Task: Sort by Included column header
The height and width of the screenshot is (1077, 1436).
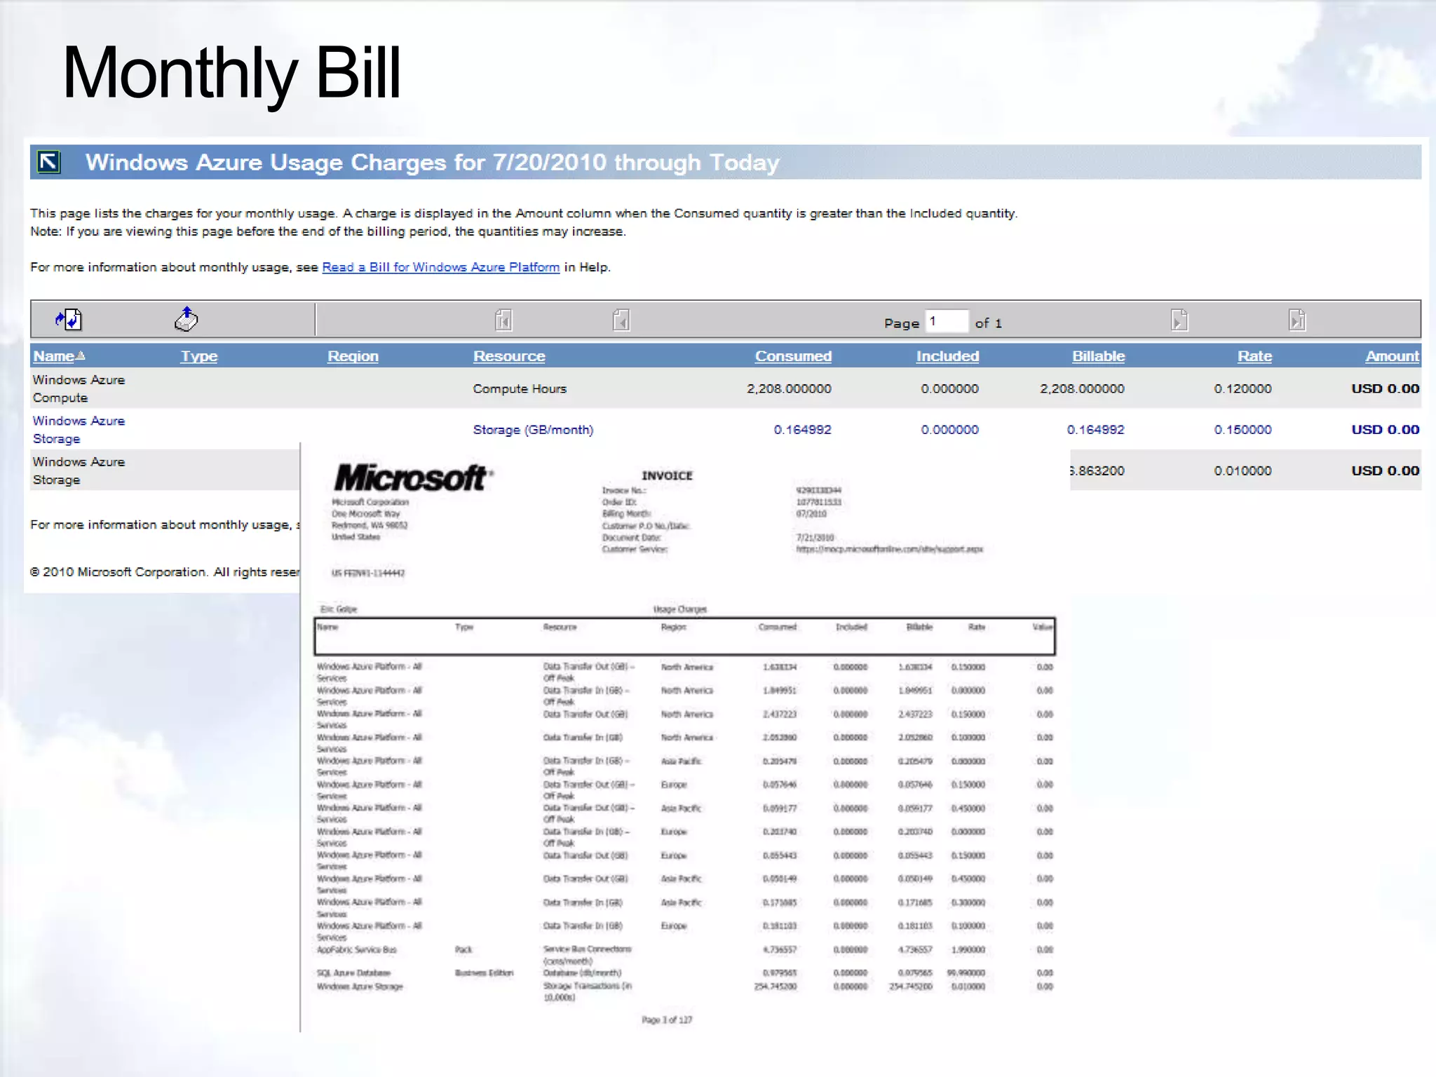Action: (x=947, y=356)
